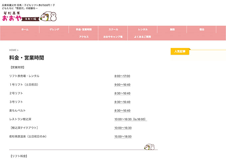Viewport: 226px width, 159px height.
Task: Open よくあるご質問 menu link
Action: (142, 37)
